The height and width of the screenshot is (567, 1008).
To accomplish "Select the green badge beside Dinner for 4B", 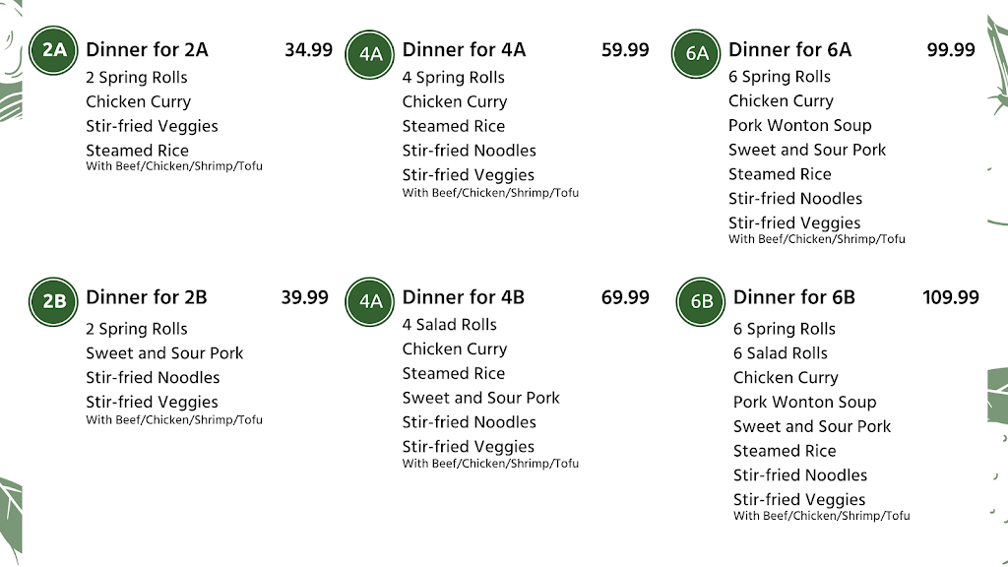I will [370, 301].
